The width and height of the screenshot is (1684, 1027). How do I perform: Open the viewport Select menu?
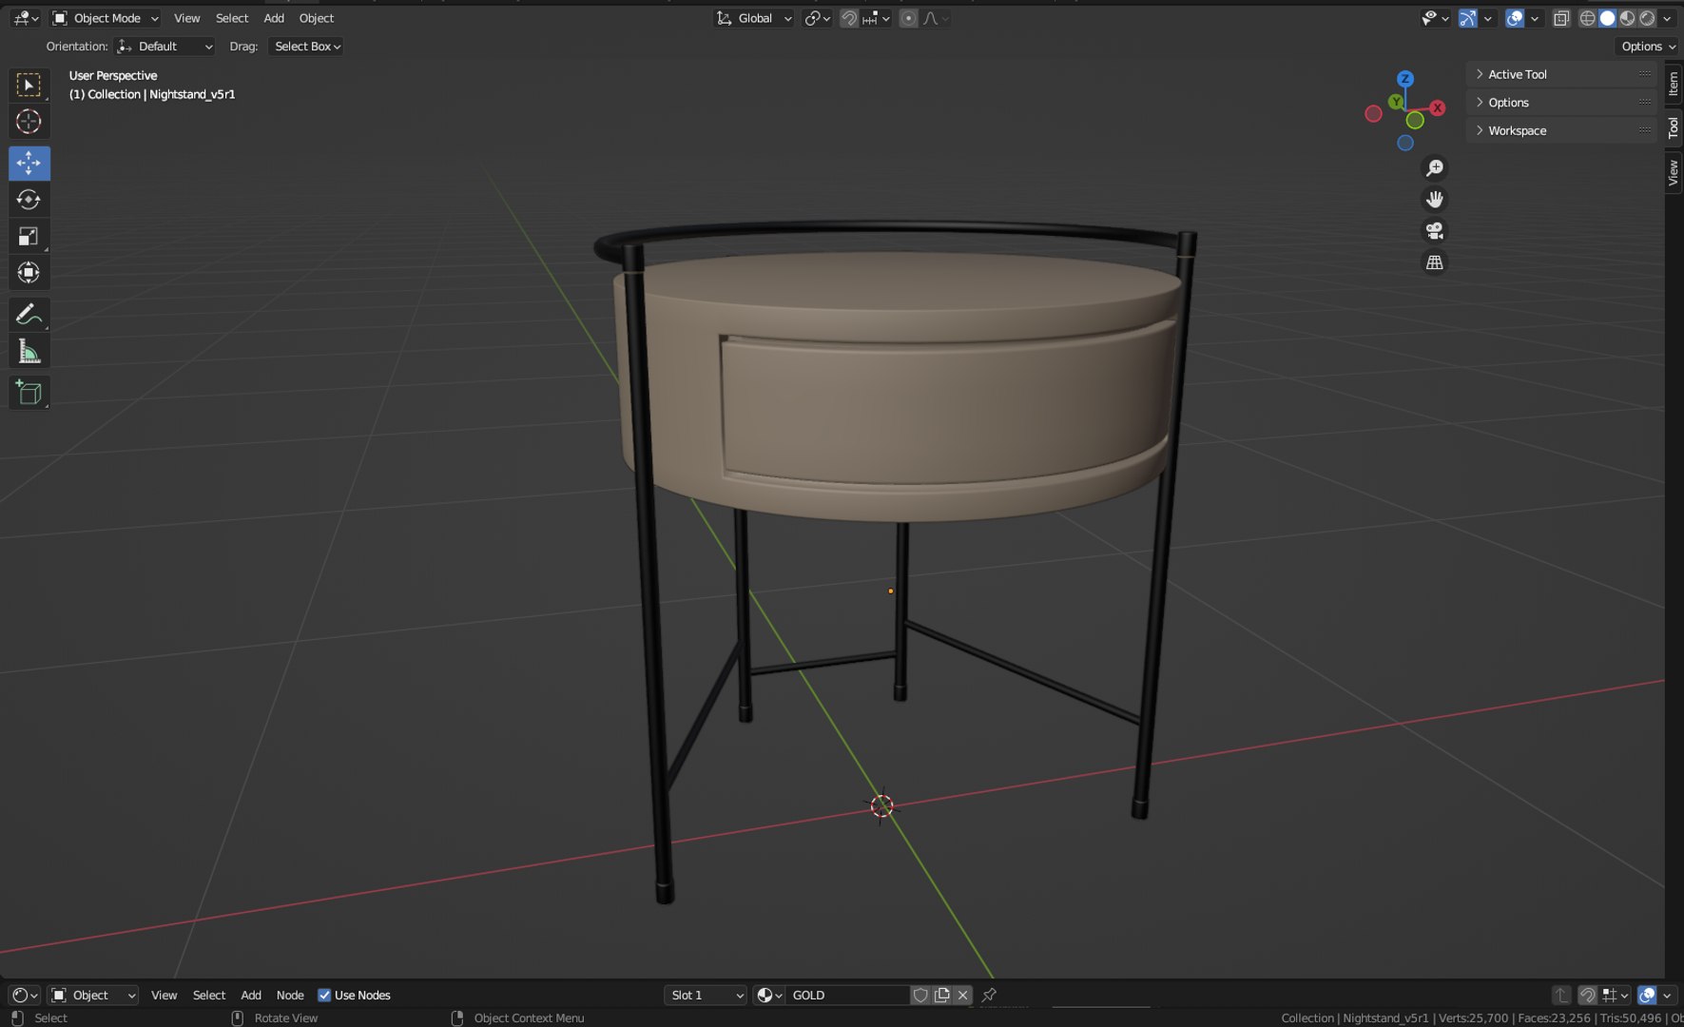coord(231,18)
